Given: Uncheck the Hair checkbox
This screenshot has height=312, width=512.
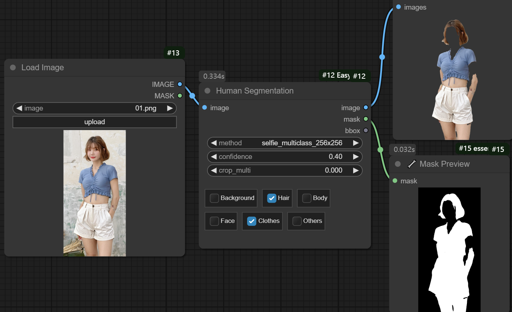Looking at the screenshot, I should 272,198.
